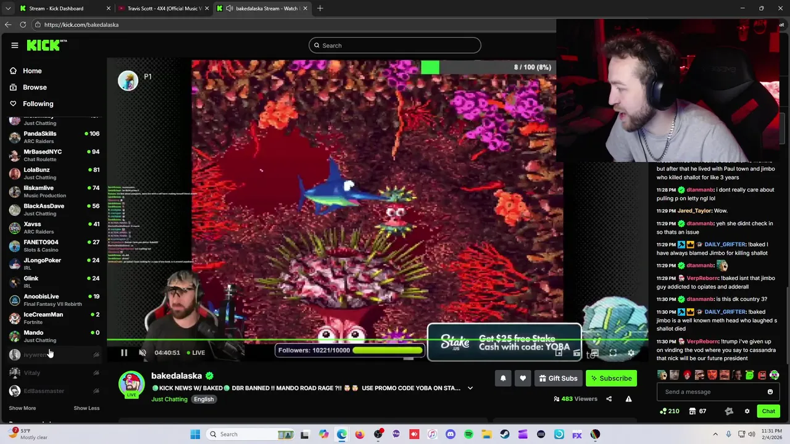
Task: Click the green stream progress bar
Action: tap(376, 340)
